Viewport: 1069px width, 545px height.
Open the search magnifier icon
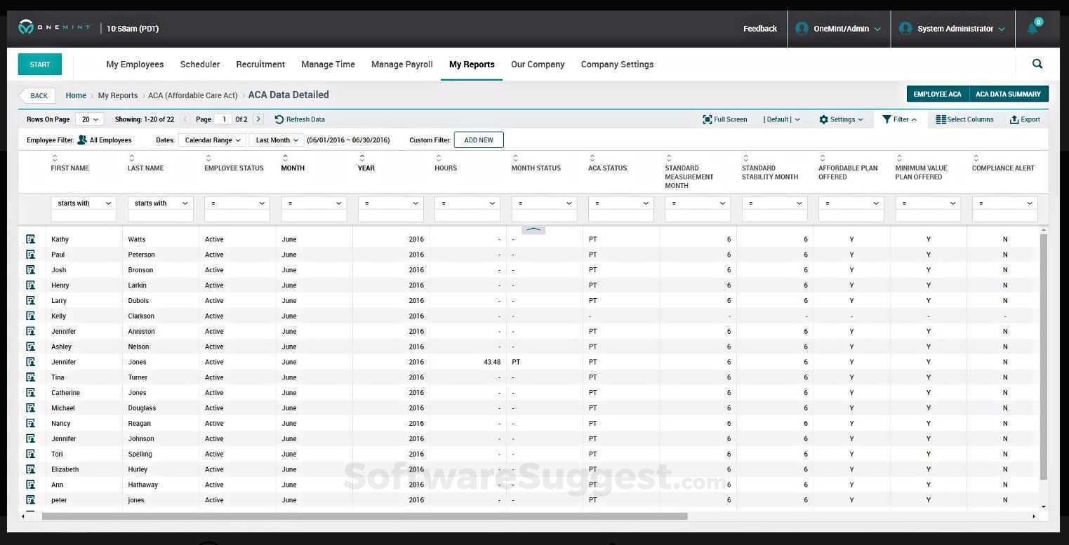1037,64
